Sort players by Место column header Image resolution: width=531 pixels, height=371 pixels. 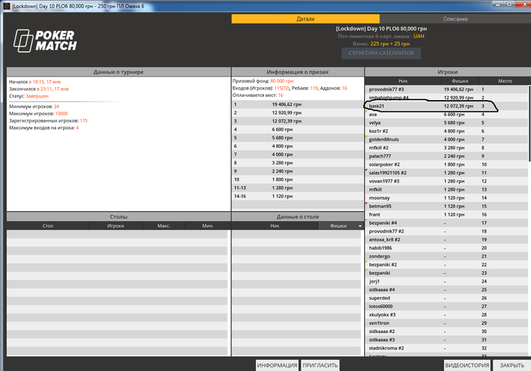(x=505, y=81)
